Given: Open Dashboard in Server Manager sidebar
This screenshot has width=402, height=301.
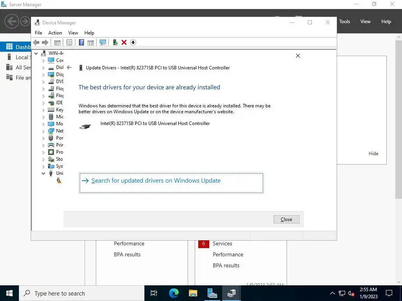Looking at the screenshot, I should click(15, 47).
